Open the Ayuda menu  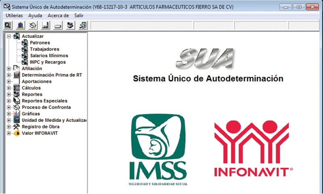coord(35,16)
